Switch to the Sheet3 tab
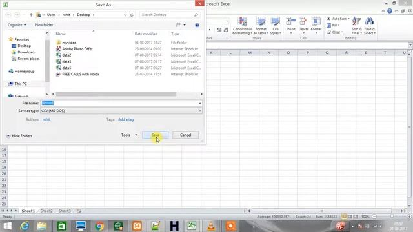The height and width of the screenshot is (232, 413). 65,211
